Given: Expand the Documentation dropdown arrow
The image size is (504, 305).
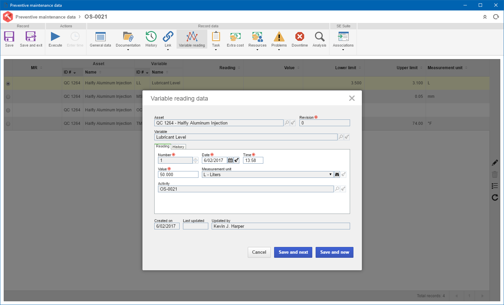Looking at the screenshot, I should (128, 50).
